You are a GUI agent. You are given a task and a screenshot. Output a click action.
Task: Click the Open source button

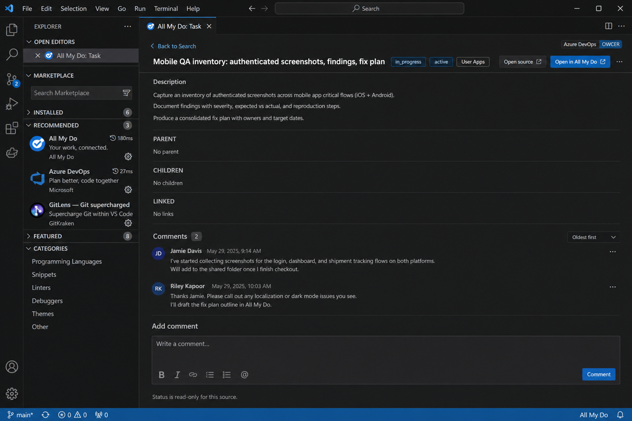[522, 62]
